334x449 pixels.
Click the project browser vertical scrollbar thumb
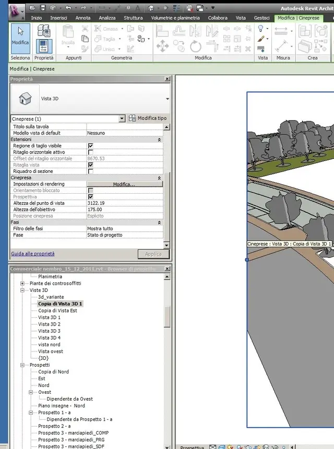point(167,317)
